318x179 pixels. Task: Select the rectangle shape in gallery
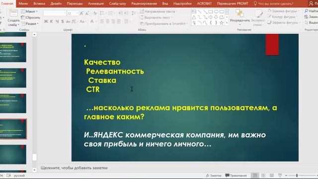pyautogui.click(x=211, y=11)
